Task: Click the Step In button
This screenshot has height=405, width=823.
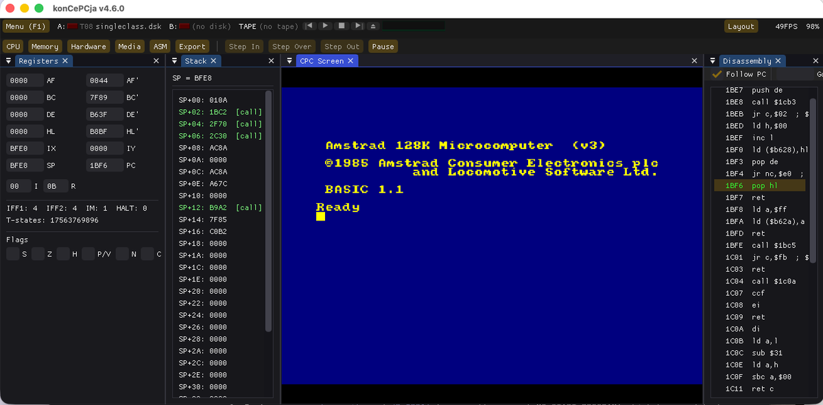Action: coord(244,47)
